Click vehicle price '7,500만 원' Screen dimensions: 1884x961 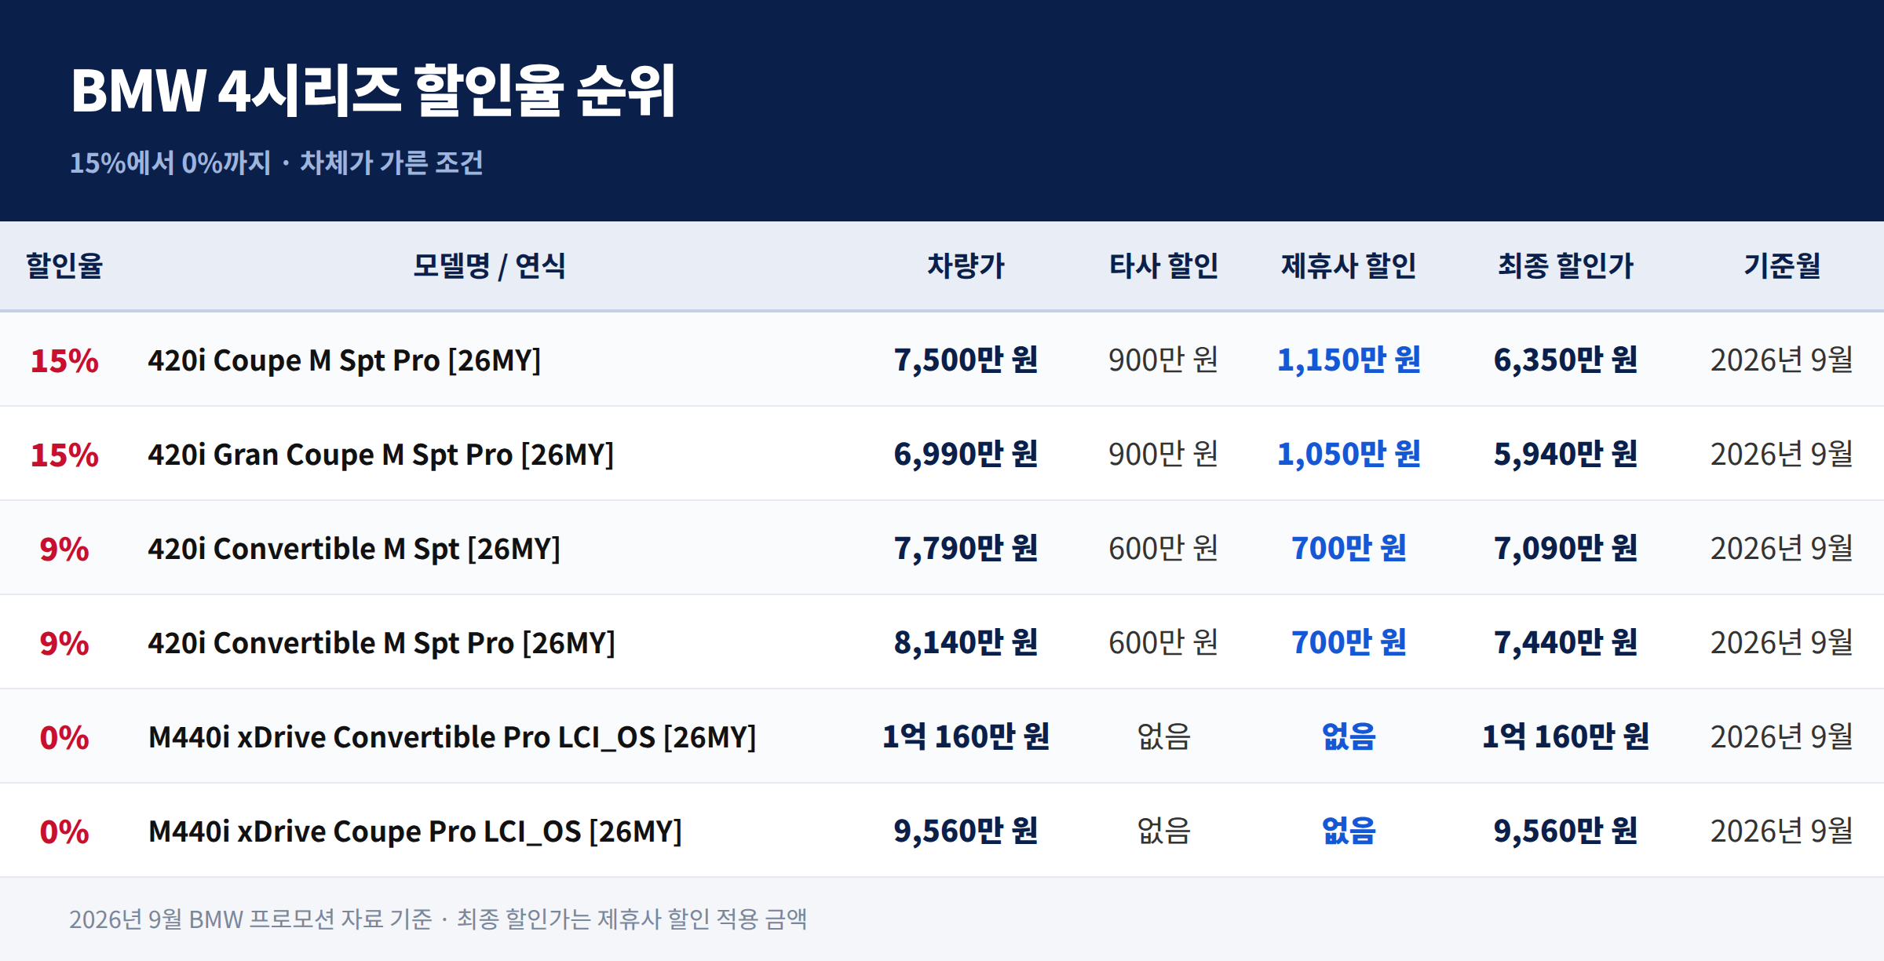point(966,360)
